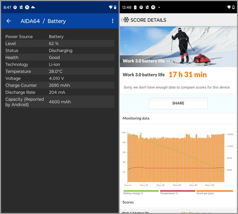Tap the 8:47 clock
The height and width of the screenshot is (214, 238).
tap(7, 7)
